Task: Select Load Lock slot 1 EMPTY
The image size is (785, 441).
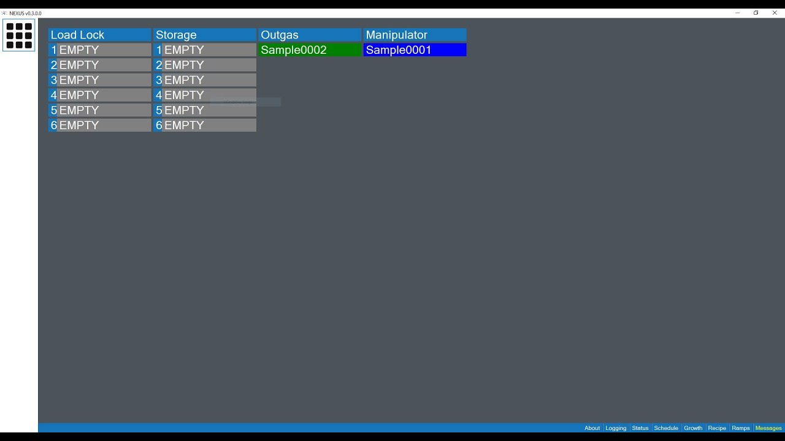Action: (x=100, y=50)
